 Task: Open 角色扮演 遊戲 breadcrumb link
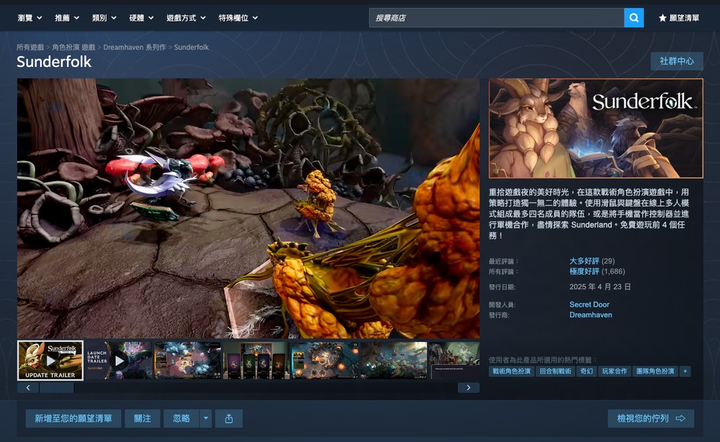73,48
